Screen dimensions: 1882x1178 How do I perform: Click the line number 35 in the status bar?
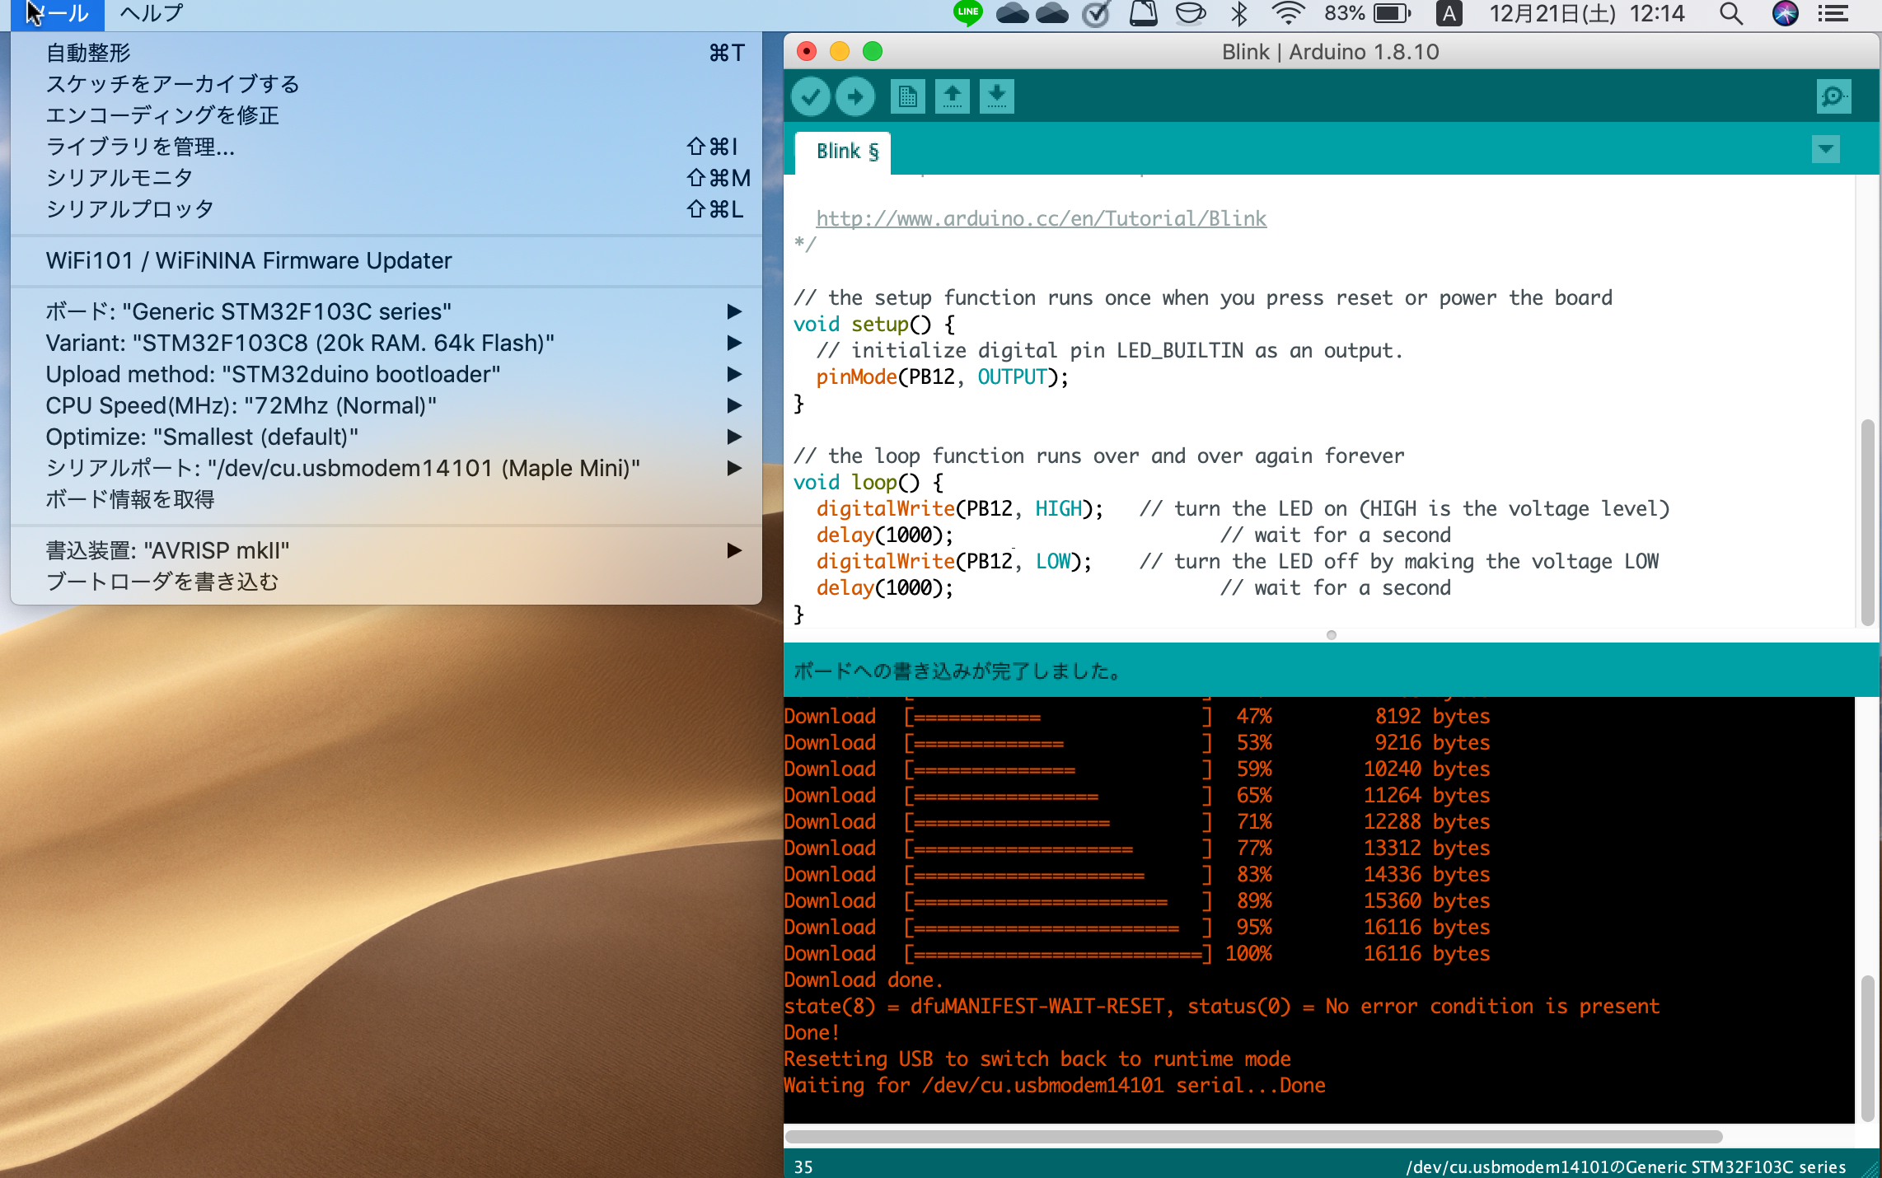click(803, 1166)
